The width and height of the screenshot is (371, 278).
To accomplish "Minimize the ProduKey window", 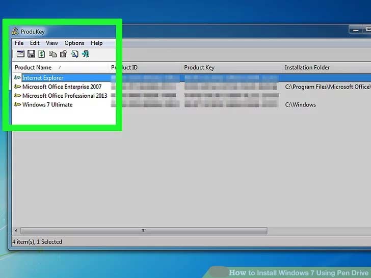I will [356, 30].
